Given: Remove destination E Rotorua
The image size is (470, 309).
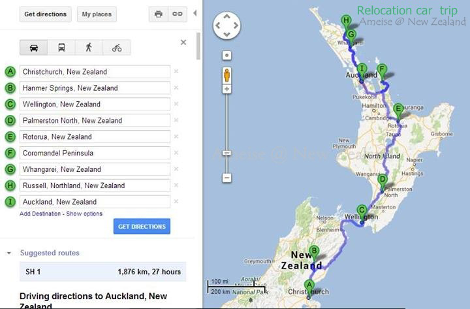Looking at the screenshot, I should 176,137.
